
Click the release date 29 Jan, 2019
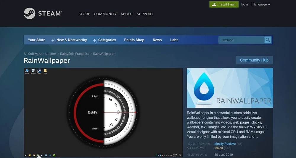224,155
